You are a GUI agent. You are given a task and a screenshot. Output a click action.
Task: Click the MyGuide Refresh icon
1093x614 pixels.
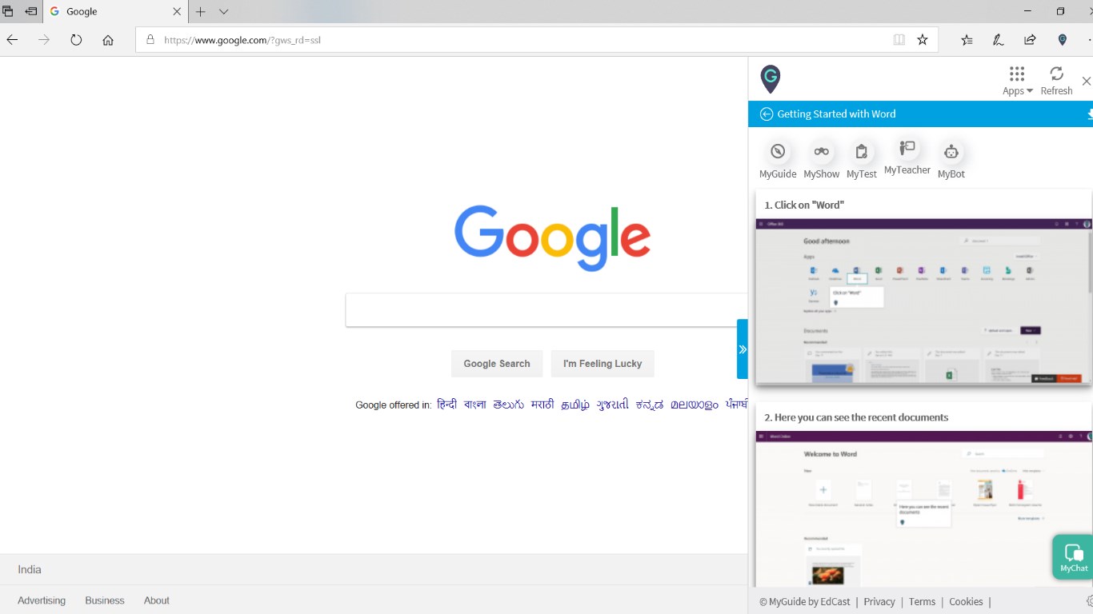pos(1056,81)
